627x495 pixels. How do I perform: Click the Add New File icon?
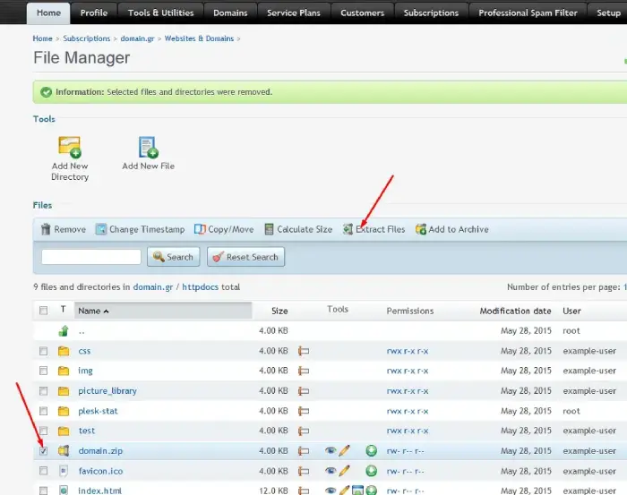[x=148, y=147]
